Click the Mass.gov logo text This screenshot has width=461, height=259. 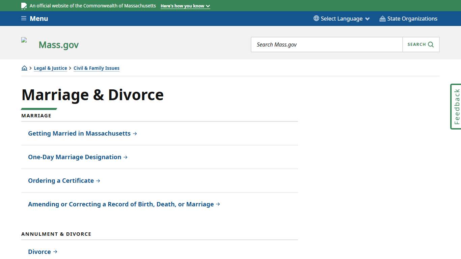point(58,44)
